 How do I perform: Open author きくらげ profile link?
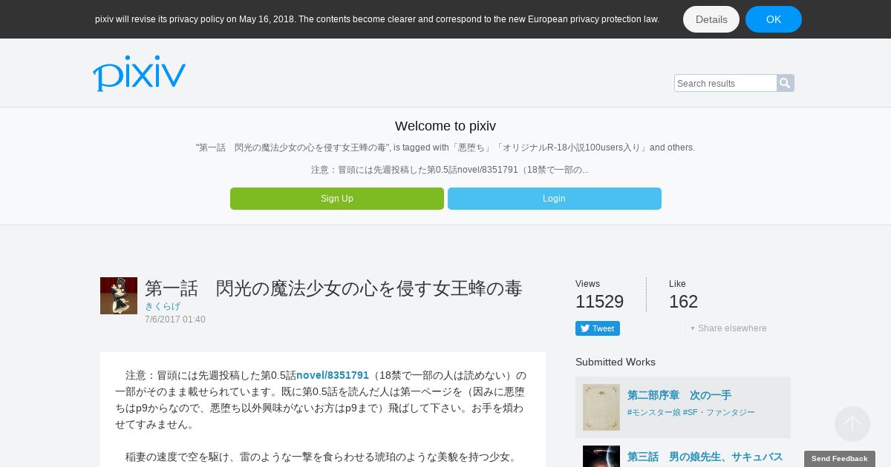163,306
